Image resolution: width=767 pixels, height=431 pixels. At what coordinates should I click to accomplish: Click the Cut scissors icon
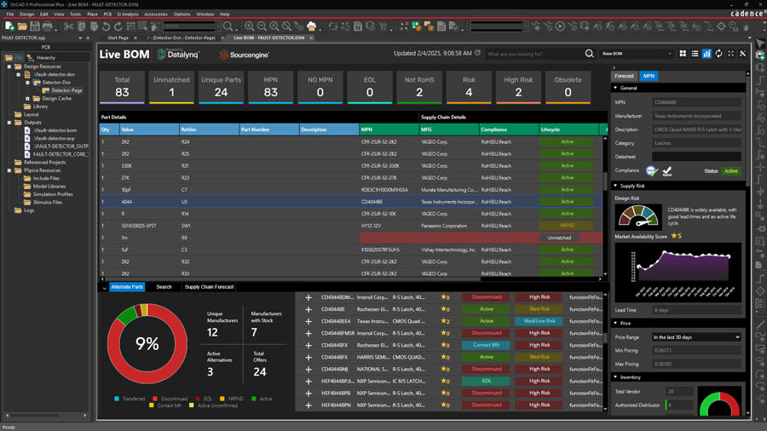pyautogui.click(x=68, y=26)
